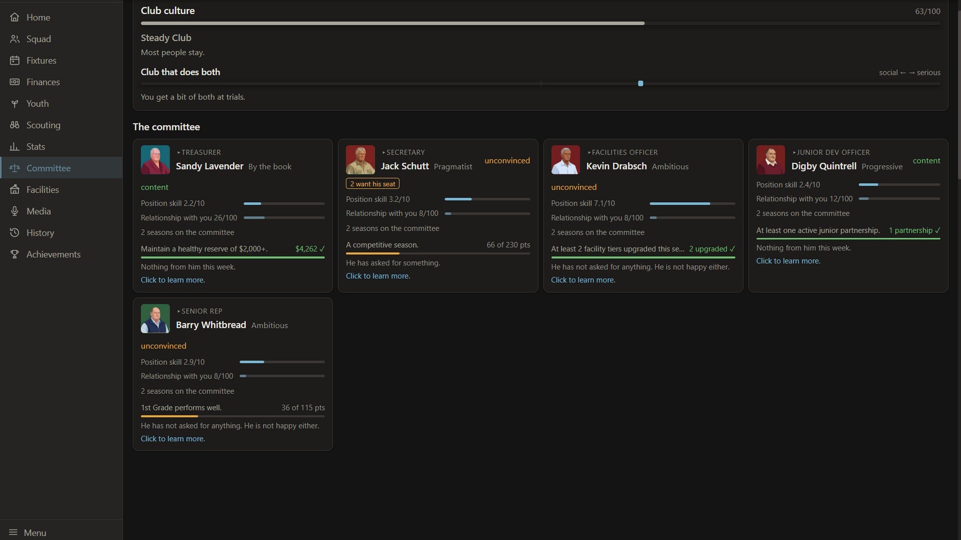
Task: Click the Youth sprout icon
Action: coord(15,103)
